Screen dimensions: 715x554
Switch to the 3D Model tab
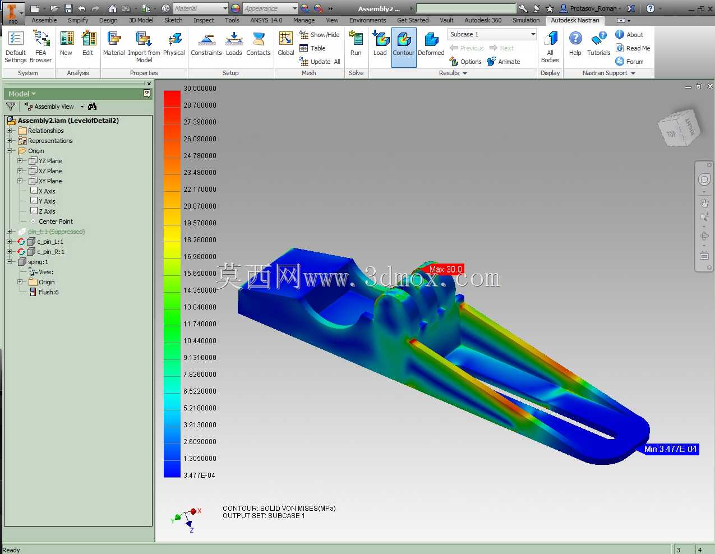141,20
